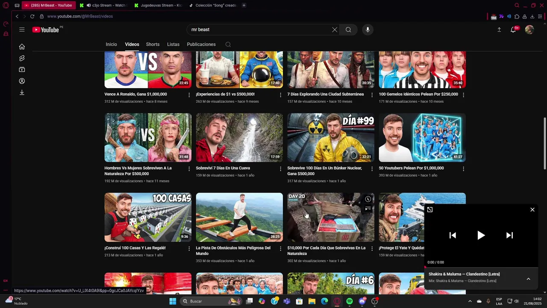Start voice search with the microphone

tap(368, 30)
